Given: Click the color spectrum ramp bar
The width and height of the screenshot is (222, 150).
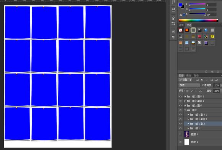Looking at the screenshot, I should point(198,20).
